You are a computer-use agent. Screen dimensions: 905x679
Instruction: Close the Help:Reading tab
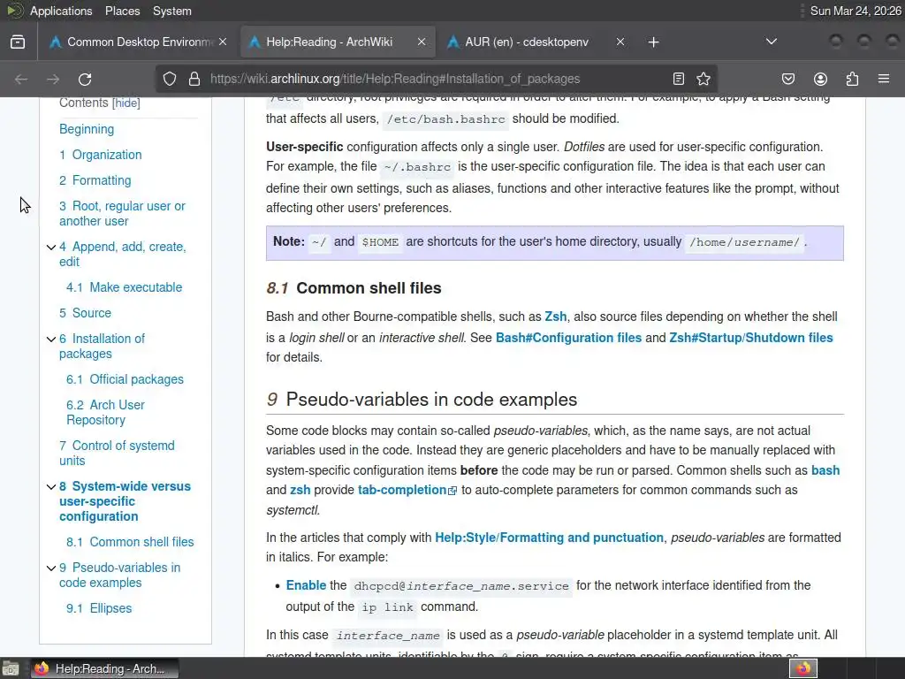(x=422, y=42)
